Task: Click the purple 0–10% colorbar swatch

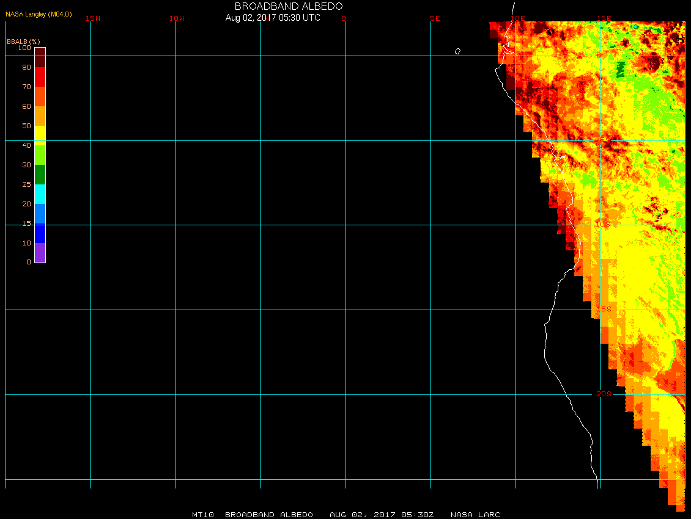Action: click(x=40, y=253)
